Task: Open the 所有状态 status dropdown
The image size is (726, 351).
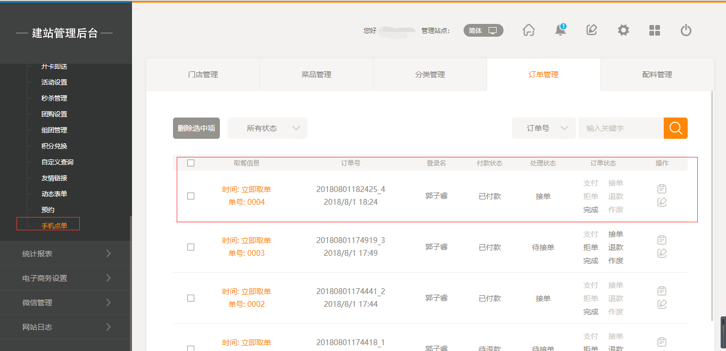Action: click(x=268, y=128)
